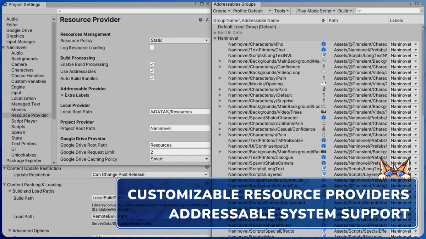Open the Tools menu
Screen dimensions: 426x239
(x=282, y=11)
